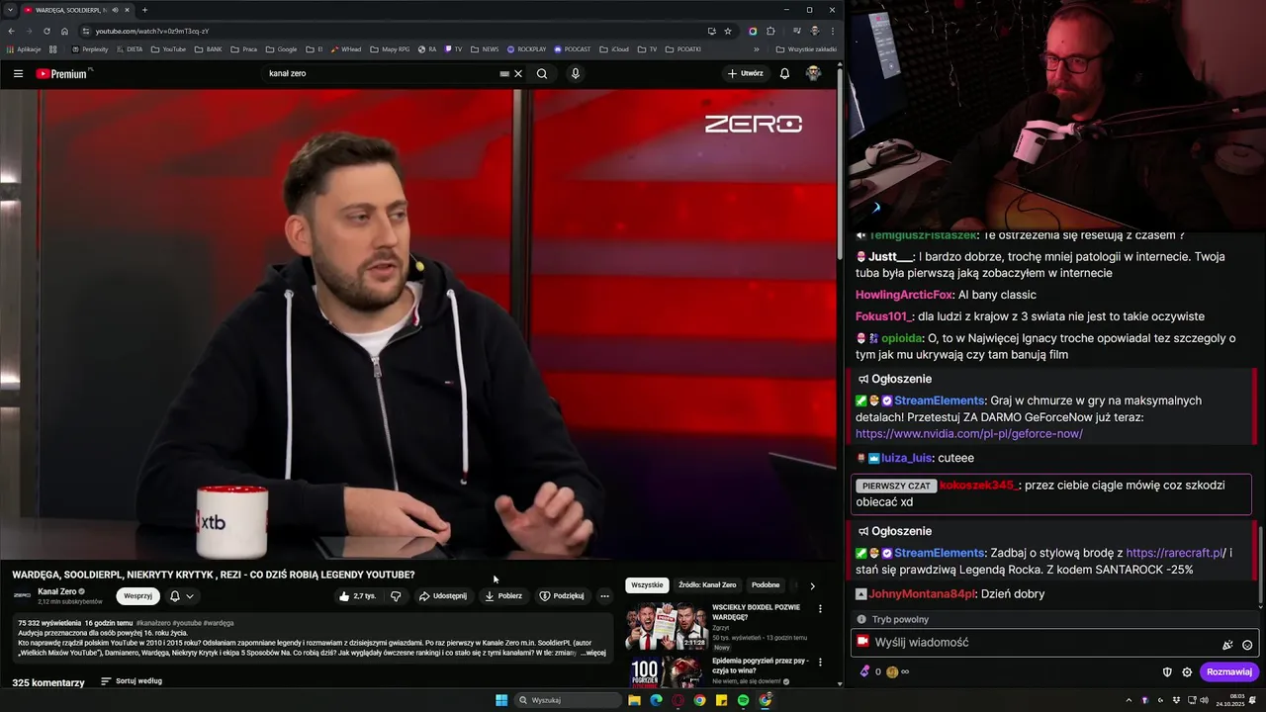Viewport: 1266px width, 712px height.
Task: Share the video via Udostępnij
Action: pyautogui.click(x=442, y=596)
